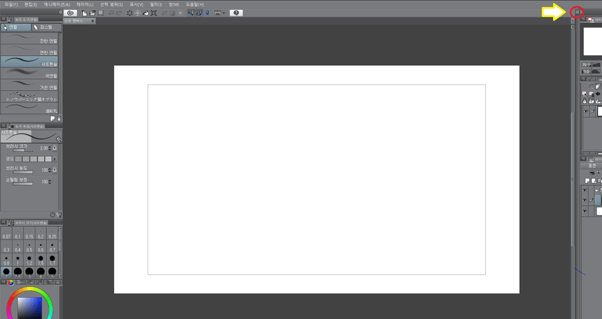The height and width of the screenshot is (319, 602).
Task: Collapse the right panel dock double-arrow
Action: pos(577,13)
